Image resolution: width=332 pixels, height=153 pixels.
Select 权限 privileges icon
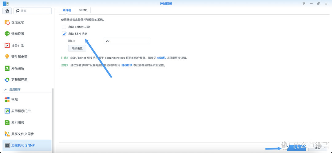pos(7,99)
